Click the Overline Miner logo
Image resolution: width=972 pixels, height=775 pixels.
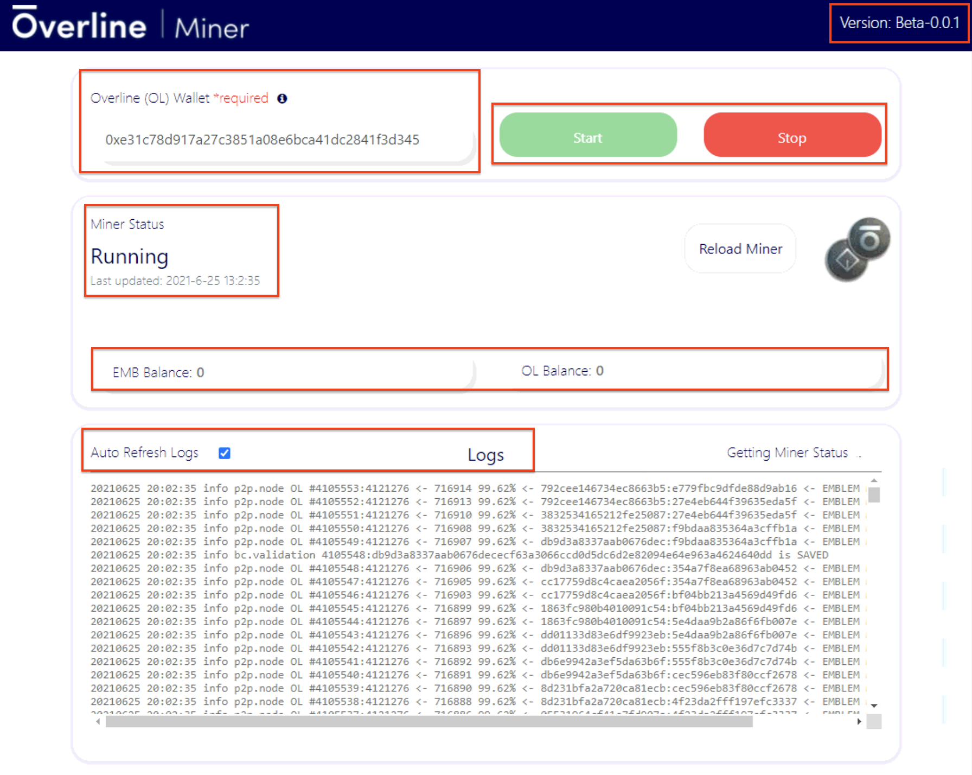tap(131, 24)
